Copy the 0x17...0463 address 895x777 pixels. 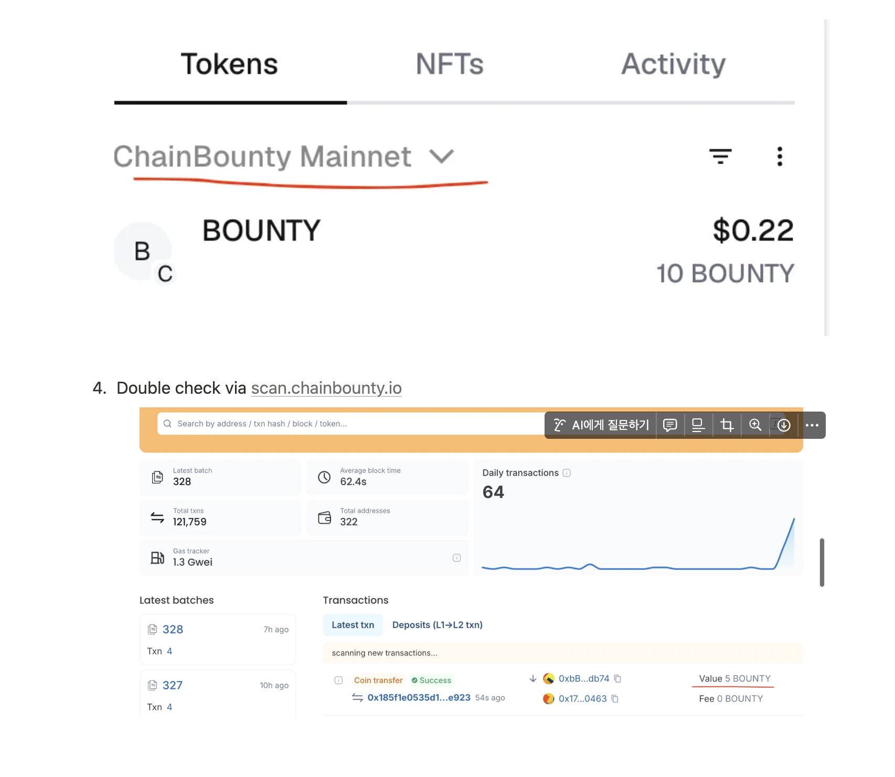(615, 698)
